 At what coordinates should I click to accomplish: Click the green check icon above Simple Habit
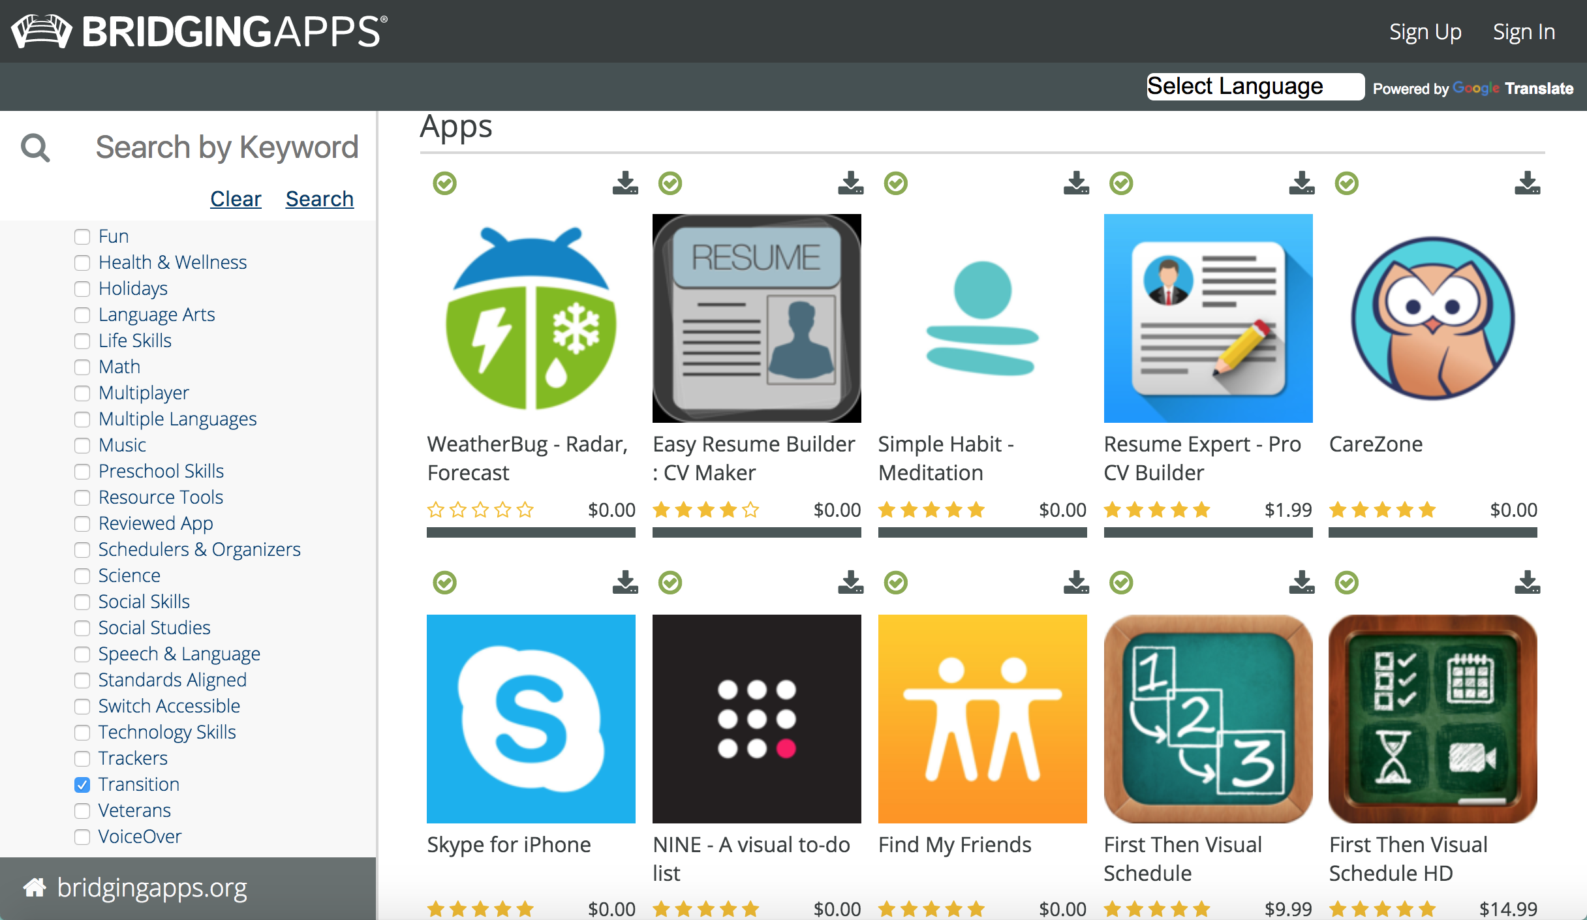tap(896, 183)
